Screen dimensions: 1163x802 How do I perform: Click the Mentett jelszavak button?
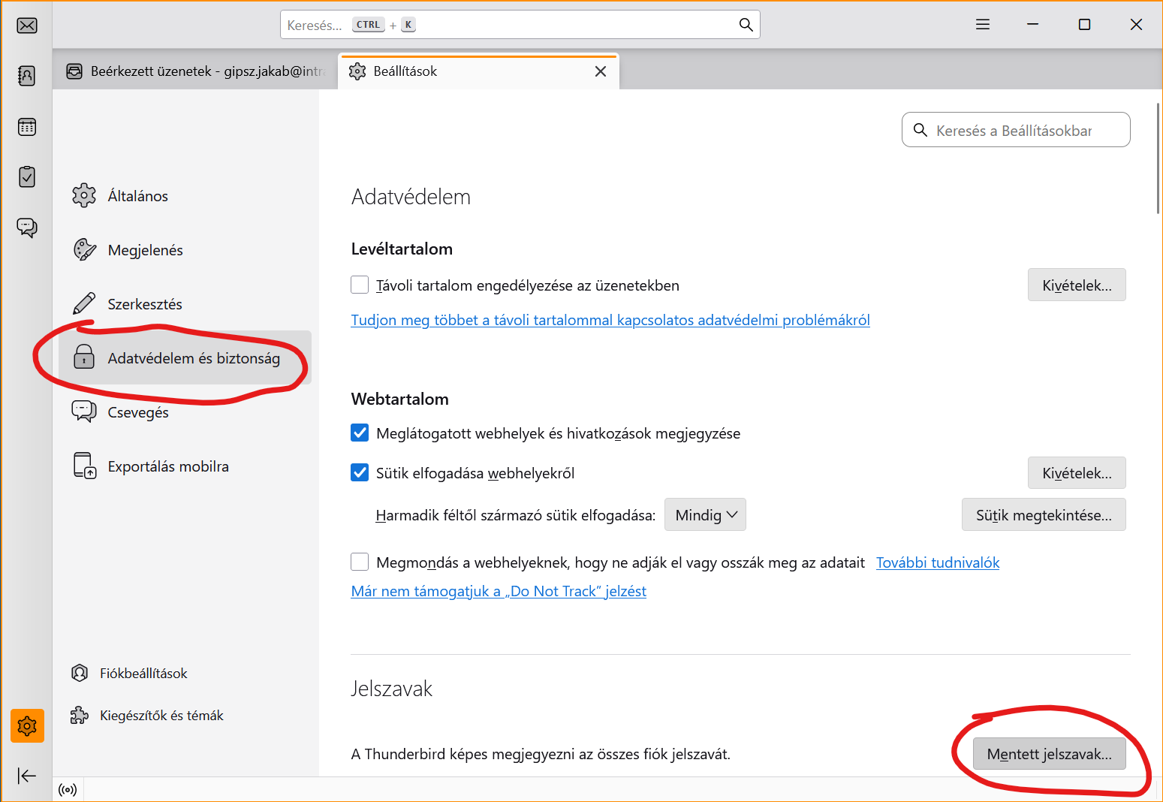coord(1049,754)
